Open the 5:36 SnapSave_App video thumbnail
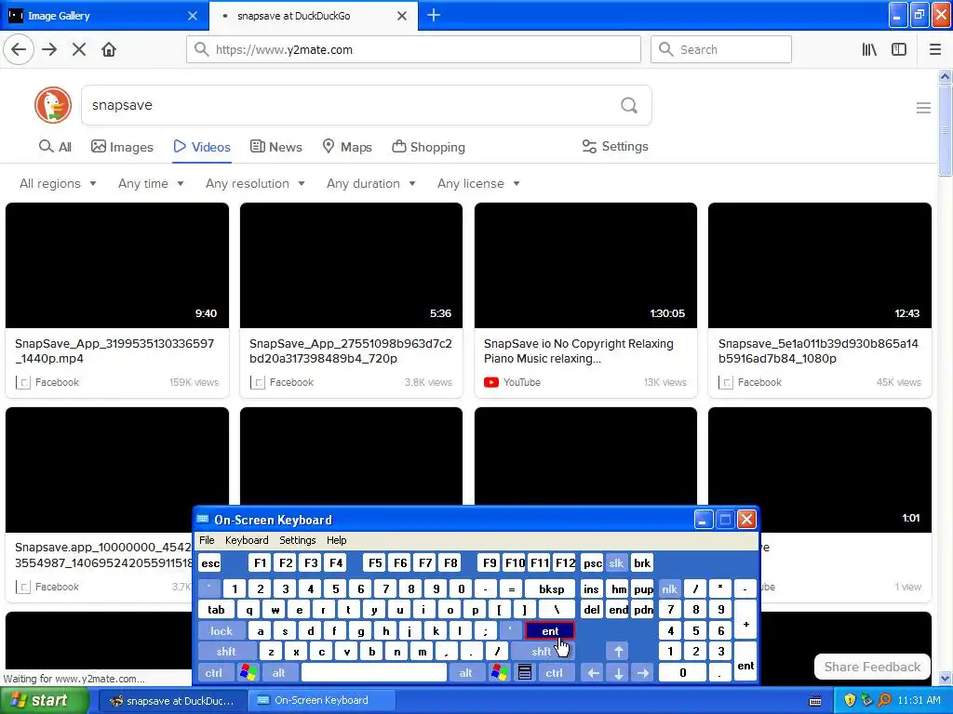The height and width of the screenshot is (714, 953). click(351, 265)
